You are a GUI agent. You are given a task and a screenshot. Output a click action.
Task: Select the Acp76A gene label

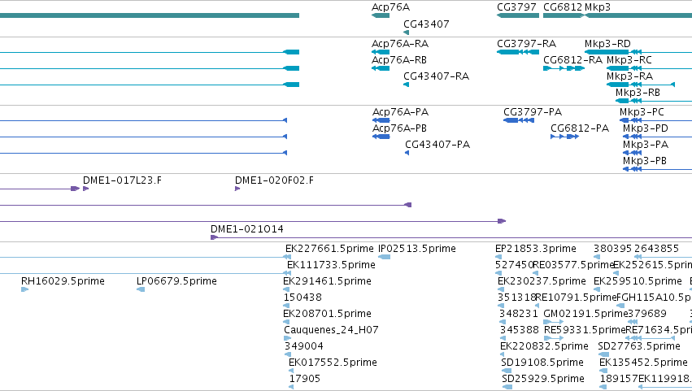pyautogui.click(x=390, y=7)
